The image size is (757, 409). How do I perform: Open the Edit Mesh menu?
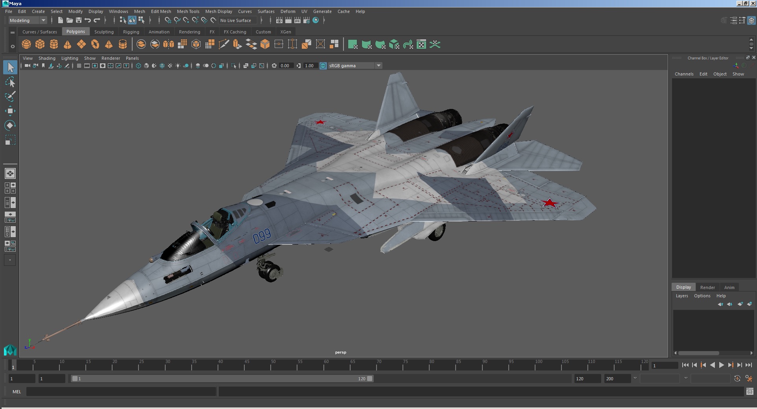[161, 11]
